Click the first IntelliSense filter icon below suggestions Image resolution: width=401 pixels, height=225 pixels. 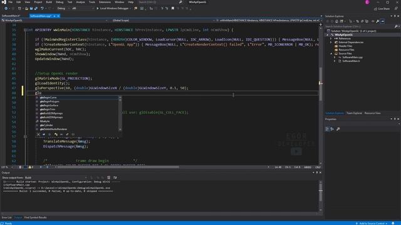38,134
